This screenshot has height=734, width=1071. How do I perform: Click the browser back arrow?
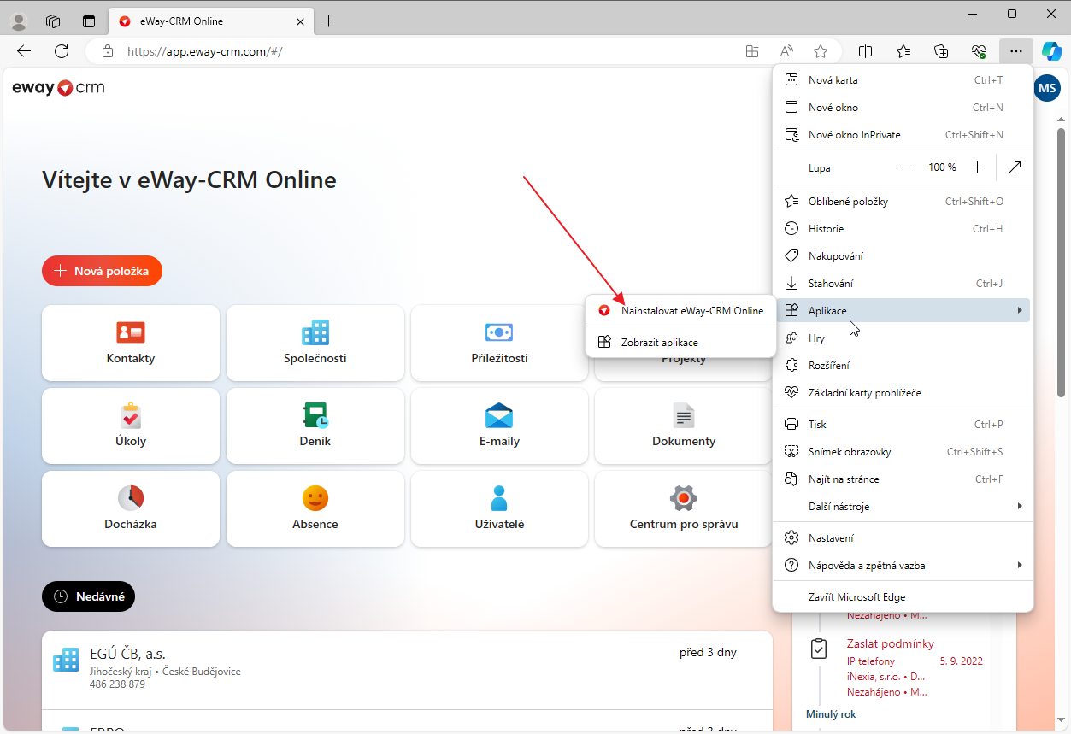pyautogui.click(x=24, y=51)
